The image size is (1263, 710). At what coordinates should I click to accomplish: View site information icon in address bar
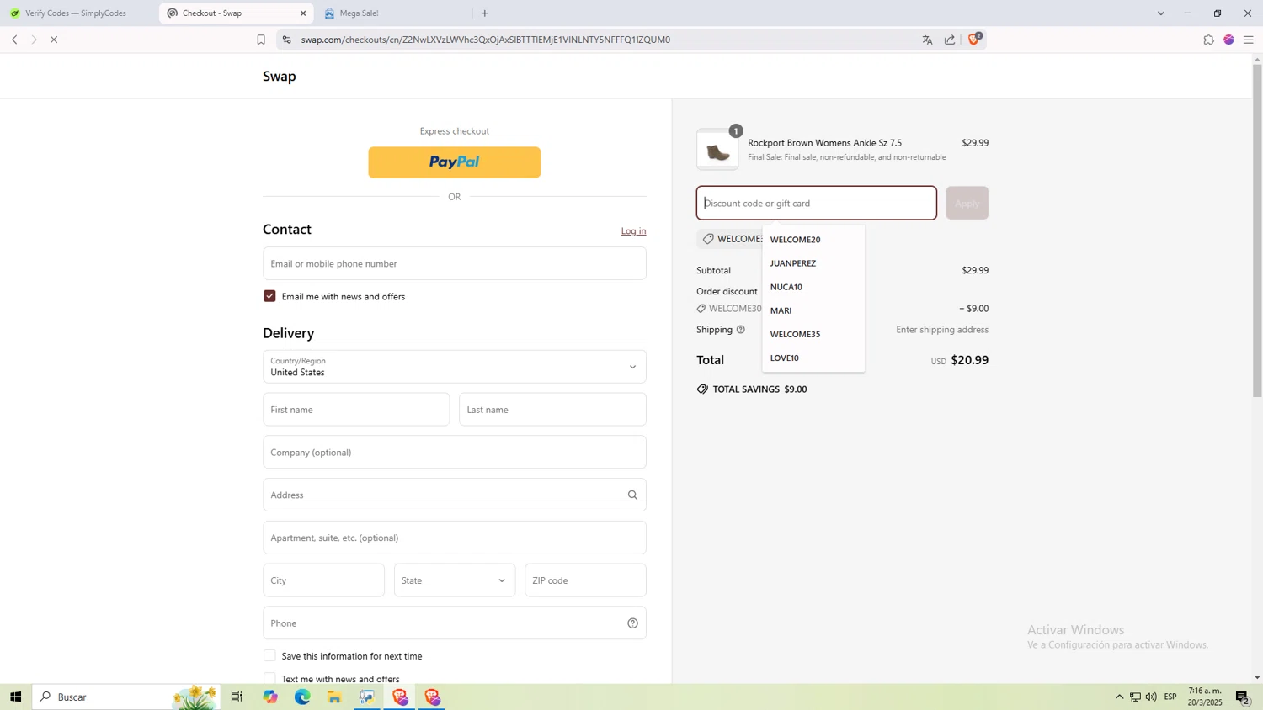tap(287, 40)
